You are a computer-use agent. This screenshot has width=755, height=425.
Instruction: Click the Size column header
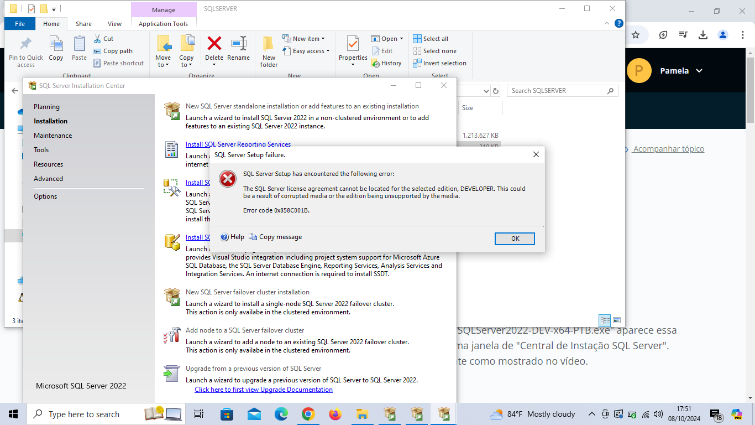click(x=468, y=108)
